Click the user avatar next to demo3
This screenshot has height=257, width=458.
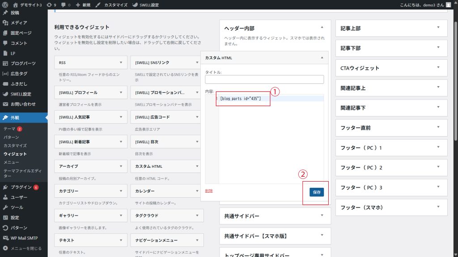pos(448,5)
